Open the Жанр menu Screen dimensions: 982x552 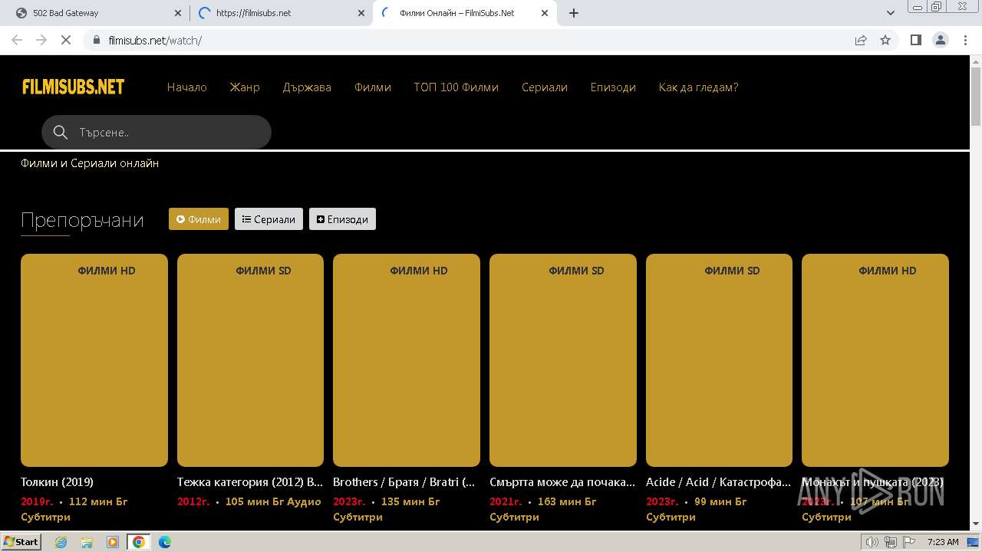[245, 87]
